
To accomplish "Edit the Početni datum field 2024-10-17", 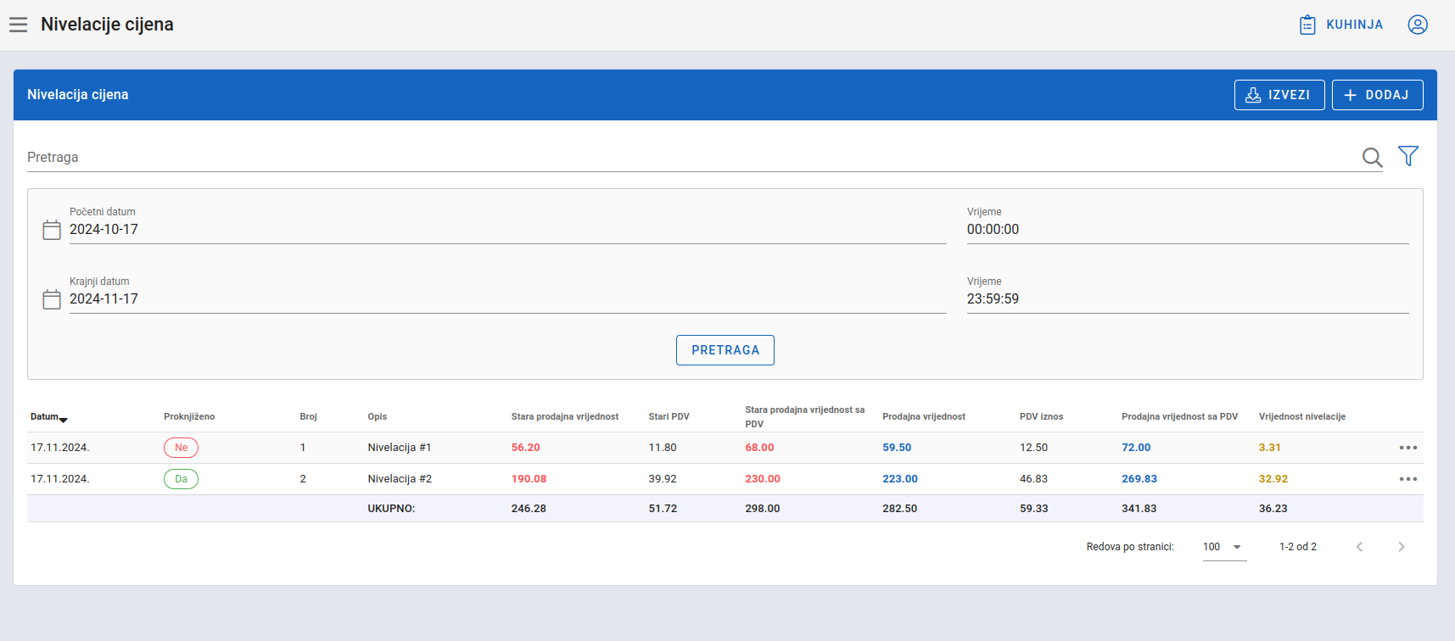I will point(507,230).
